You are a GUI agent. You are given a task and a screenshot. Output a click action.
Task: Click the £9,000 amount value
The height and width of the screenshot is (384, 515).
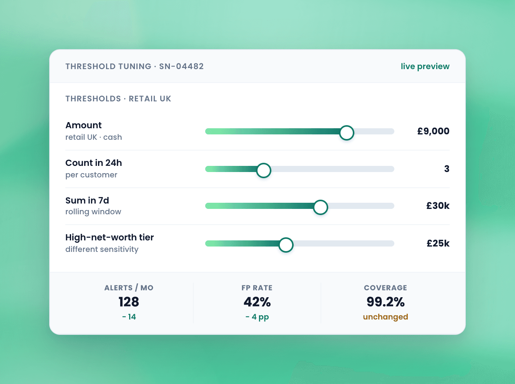(433, 131)
